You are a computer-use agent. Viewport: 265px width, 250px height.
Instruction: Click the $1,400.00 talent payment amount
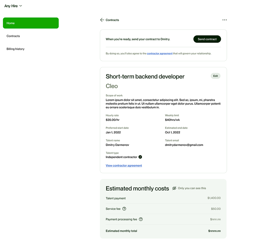tap(214, 198)
